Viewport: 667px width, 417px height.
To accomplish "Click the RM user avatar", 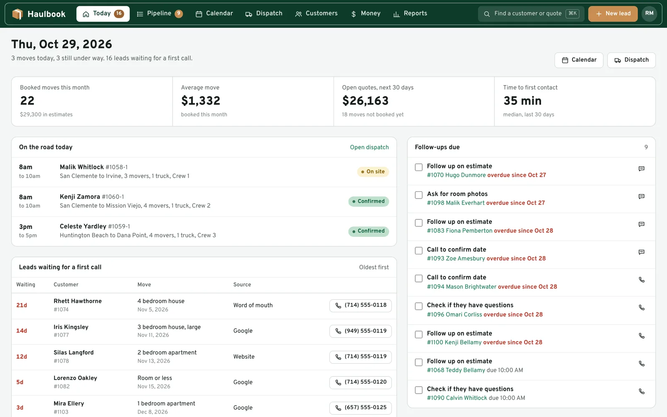I will (649, 14).
